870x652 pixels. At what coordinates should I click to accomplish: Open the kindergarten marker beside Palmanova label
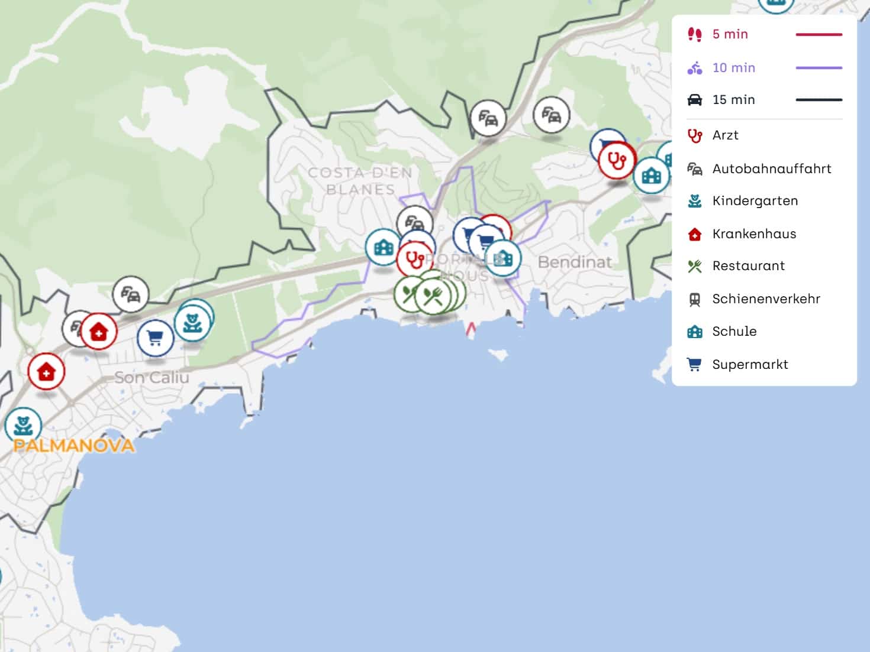point(22,425)
